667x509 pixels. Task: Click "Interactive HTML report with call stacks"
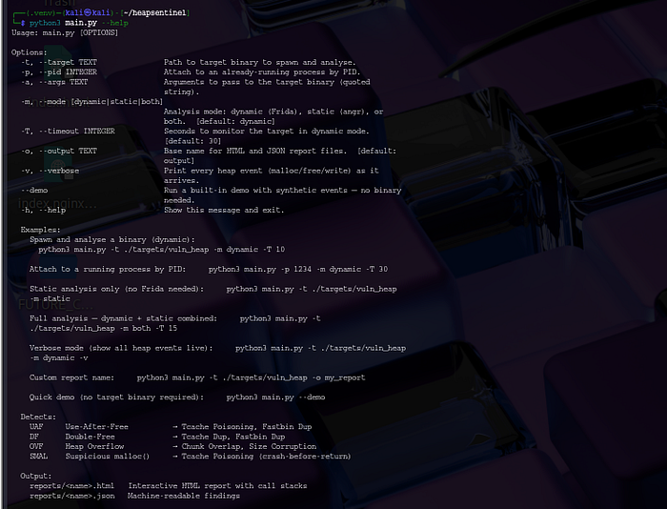[217, 485]
